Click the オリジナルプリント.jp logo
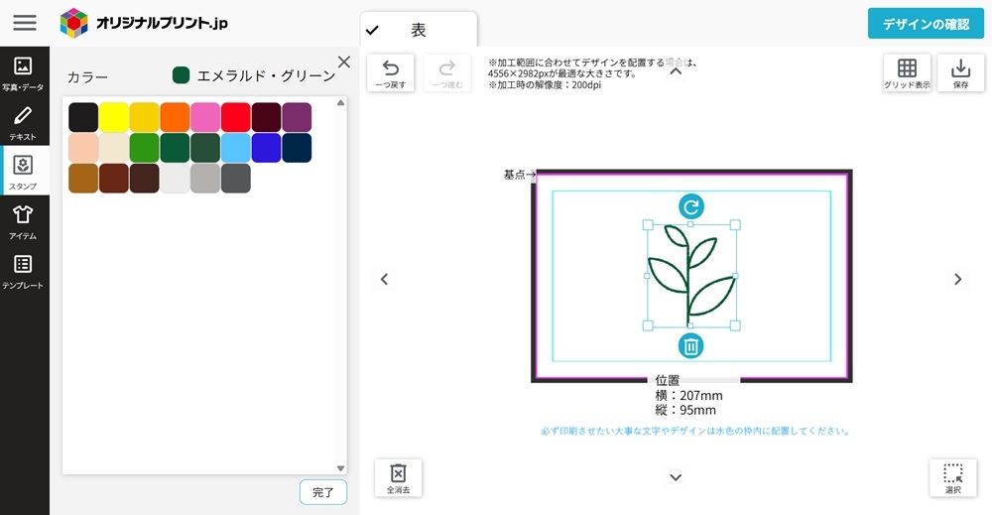Viewport: 992px width, 515px height. [144, 24]
